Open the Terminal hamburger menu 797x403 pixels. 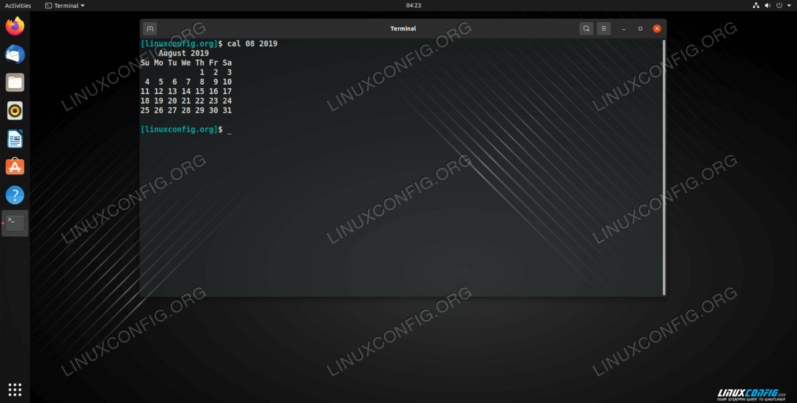point(603,29)
